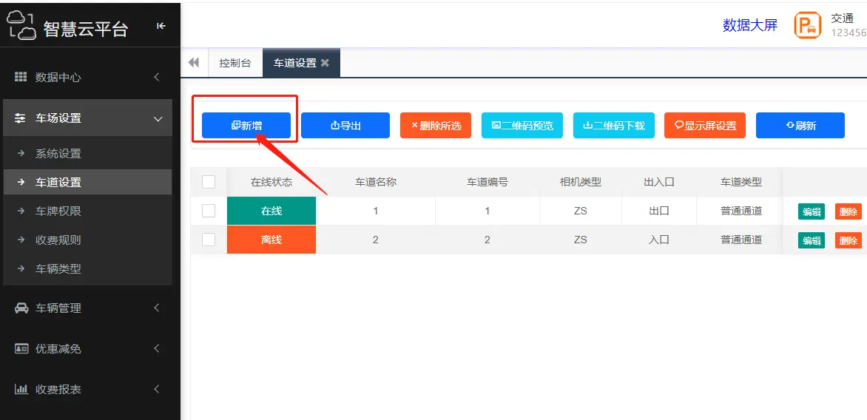Close the 车道设置 tab with X
The image size is (867, 420).
(325, 63)
